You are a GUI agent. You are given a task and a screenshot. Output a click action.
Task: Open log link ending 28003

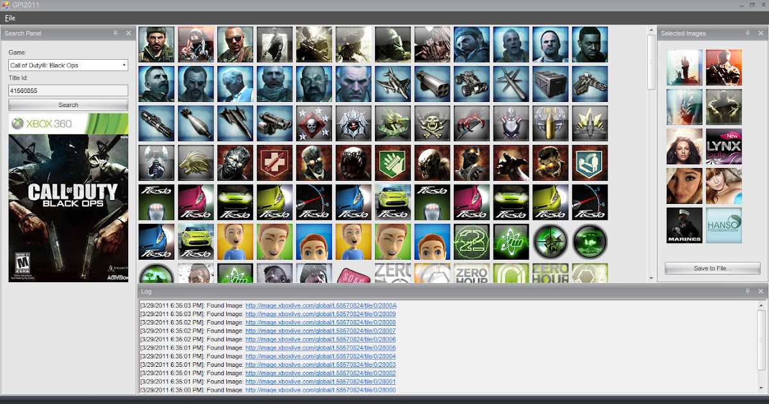click(x=320, y=365)
